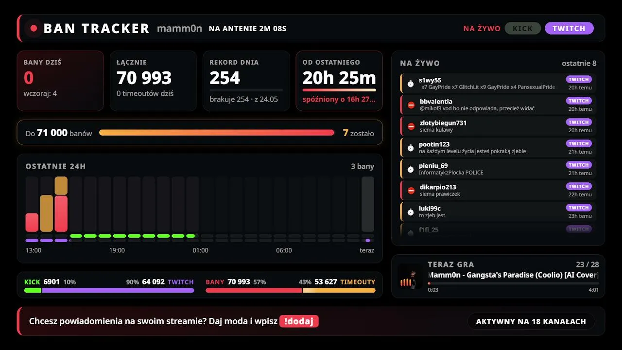Click the message 'siema prawiczek'
Image resolution: width=622 pixels, height=350 pixels.
pyautogui.click(x=440, y=194)
